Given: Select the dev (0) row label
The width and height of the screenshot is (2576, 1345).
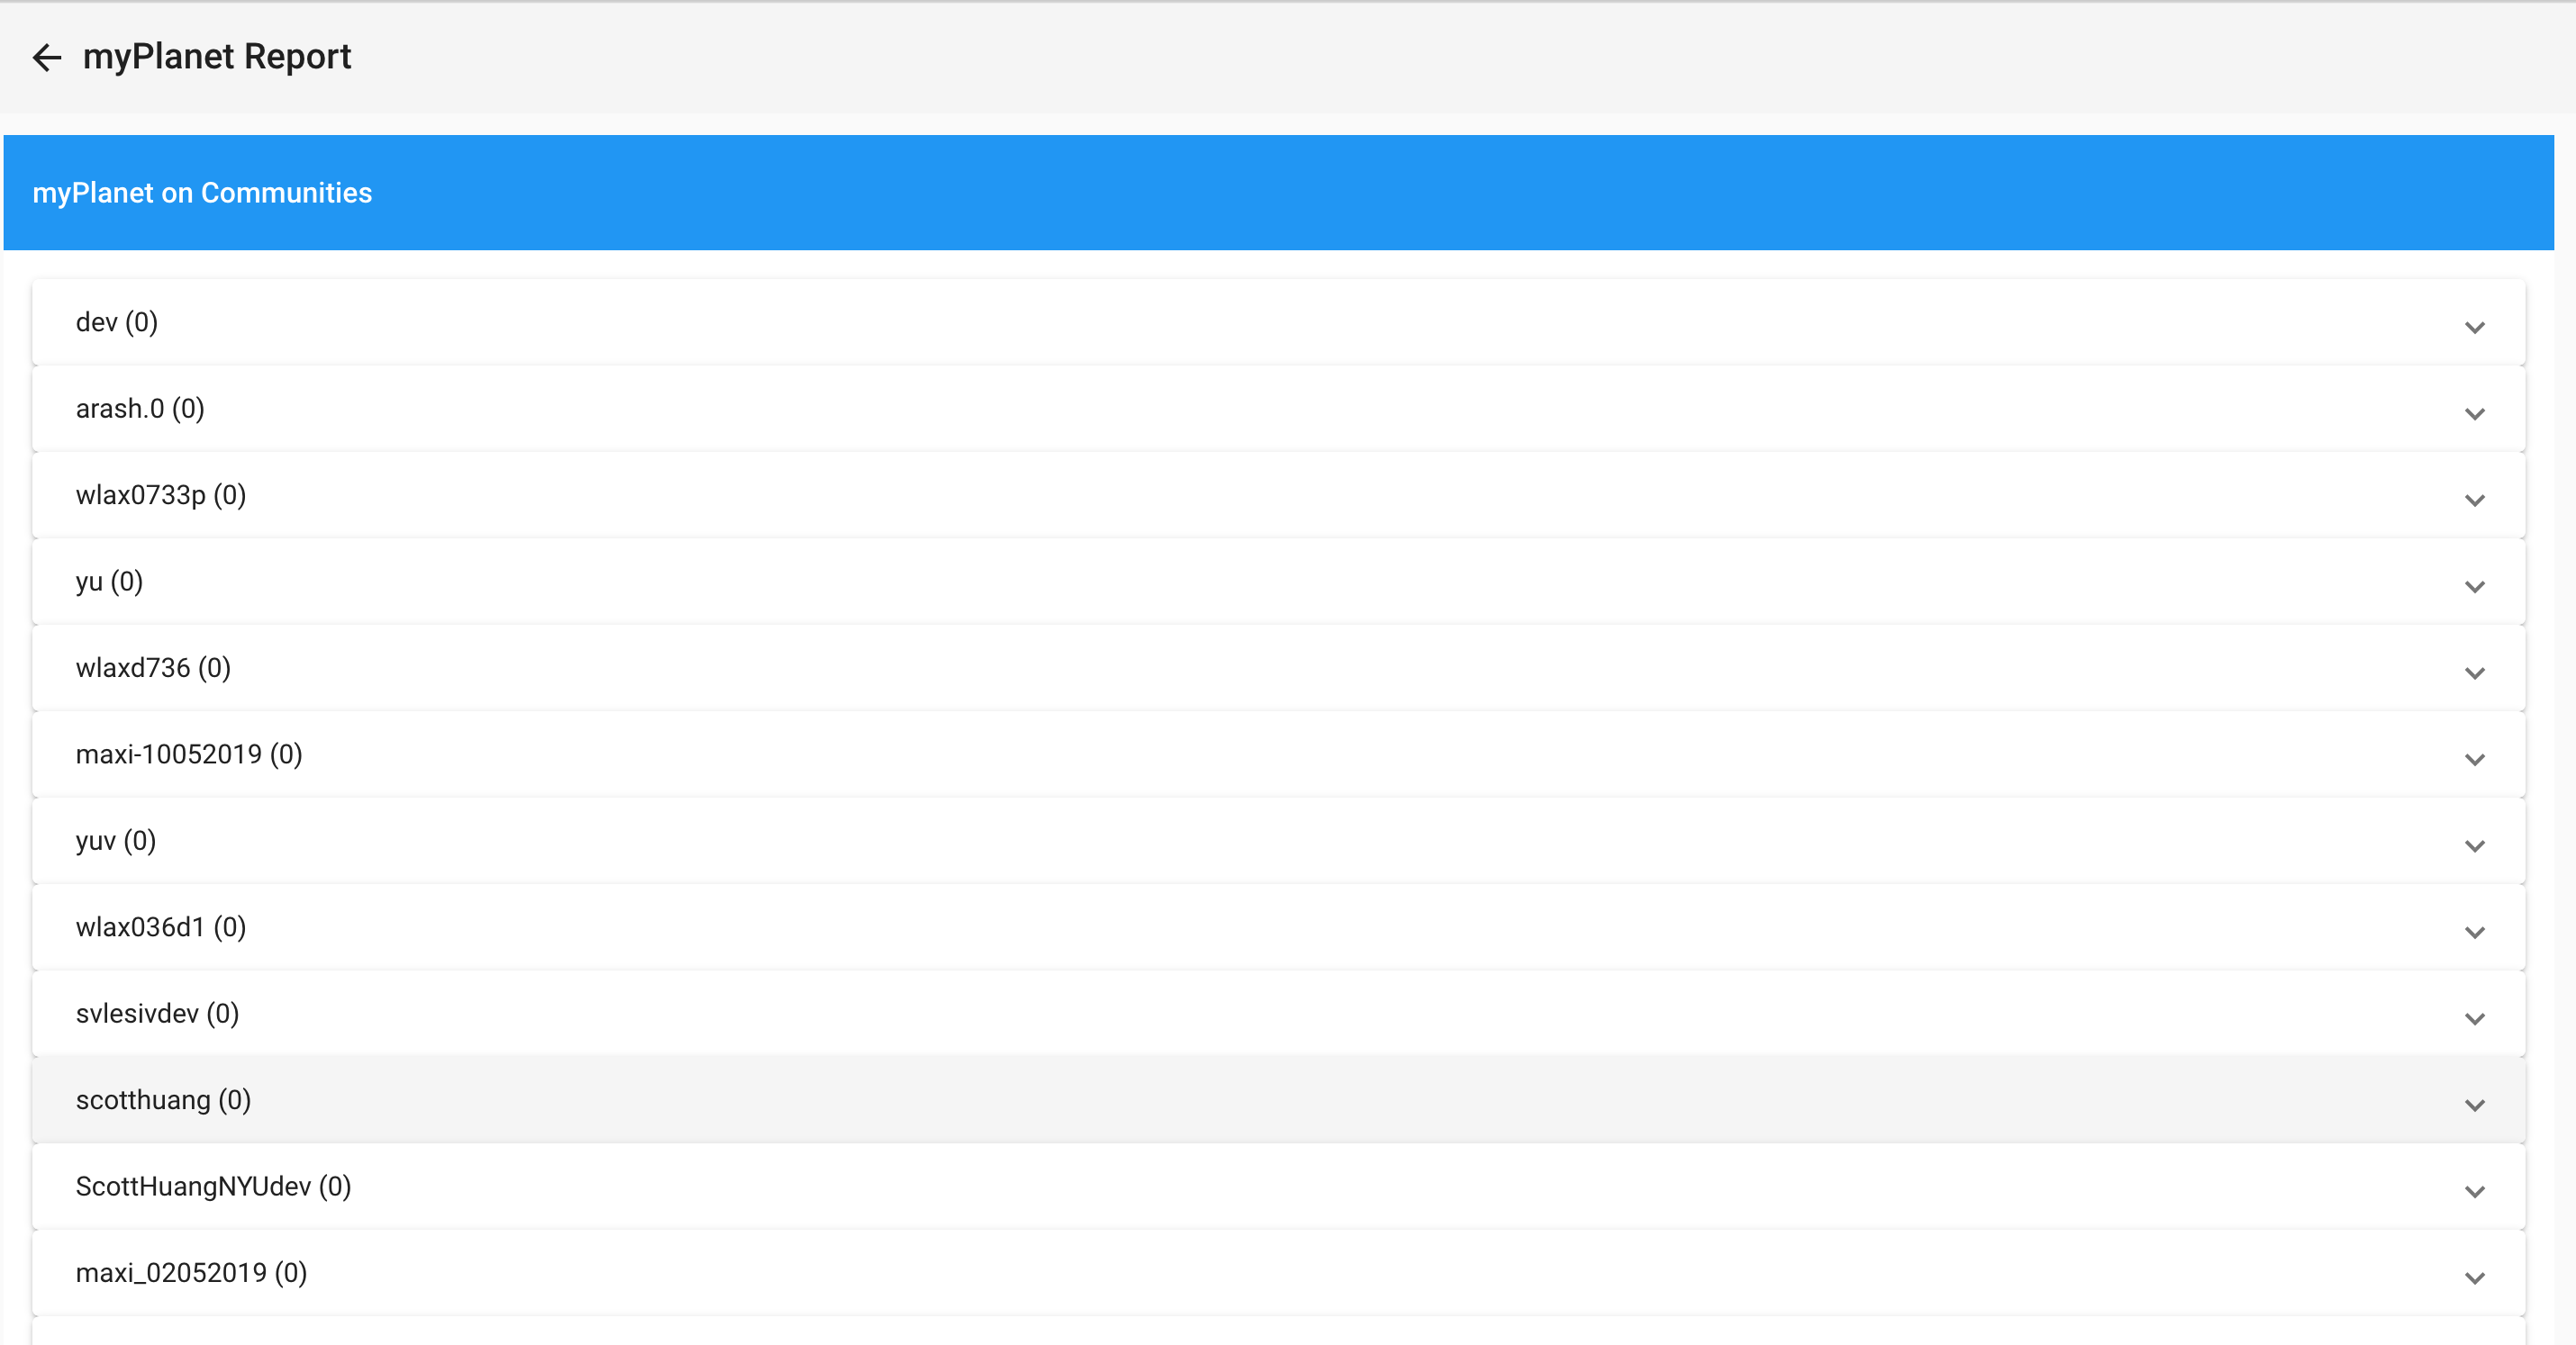Looking at the screenshot, I should [117, 321].
